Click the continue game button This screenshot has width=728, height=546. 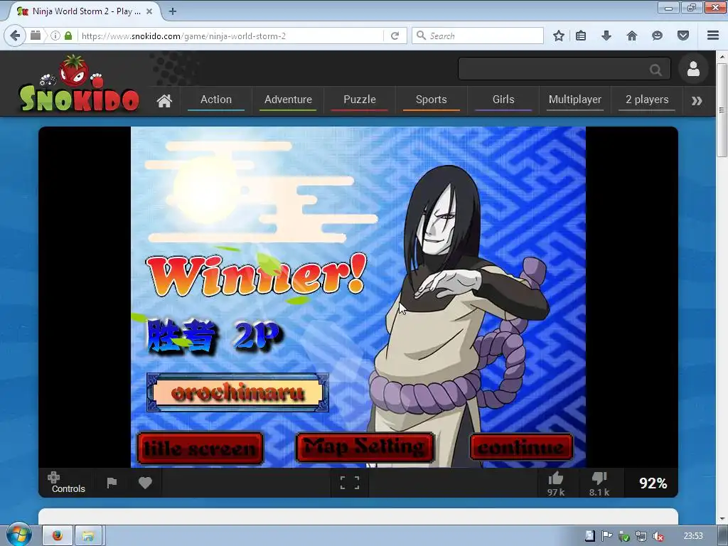coord(521,447)
